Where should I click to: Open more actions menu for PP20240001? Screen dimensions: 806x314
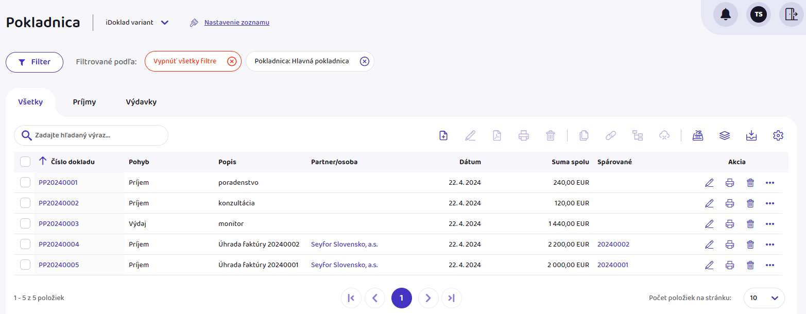click(770, 183)
